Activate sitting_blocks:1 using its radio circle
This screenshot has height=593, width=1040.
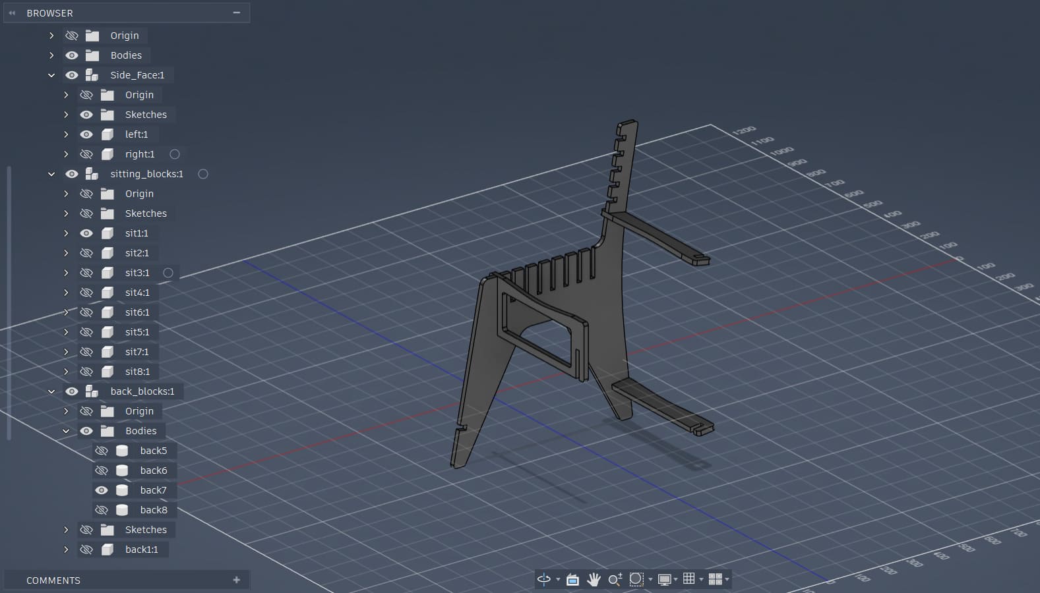click(203, 174)
